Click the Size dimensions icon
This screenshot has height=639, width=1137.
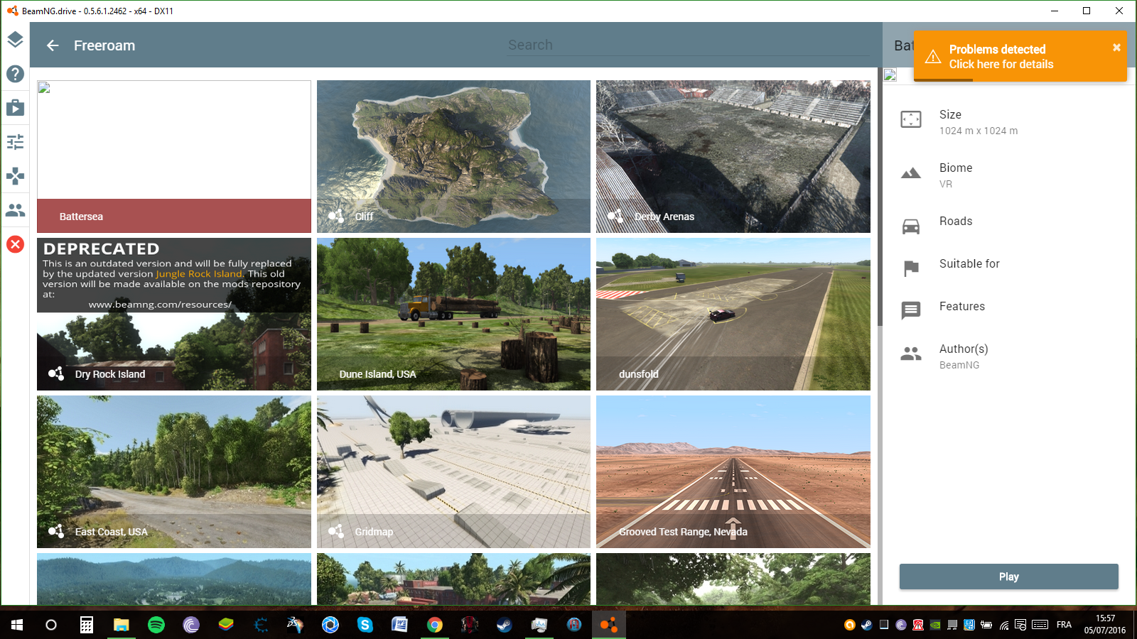(x=911, y=119)
